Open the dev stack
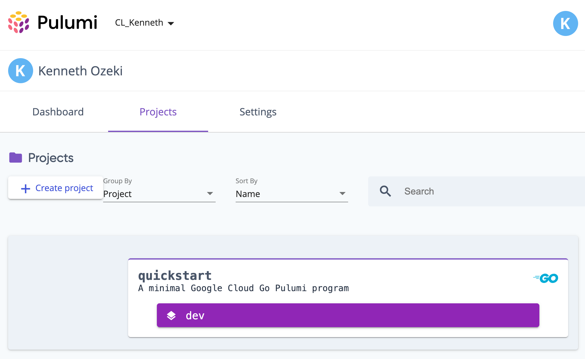585x359 pixels. coord(348,315)
